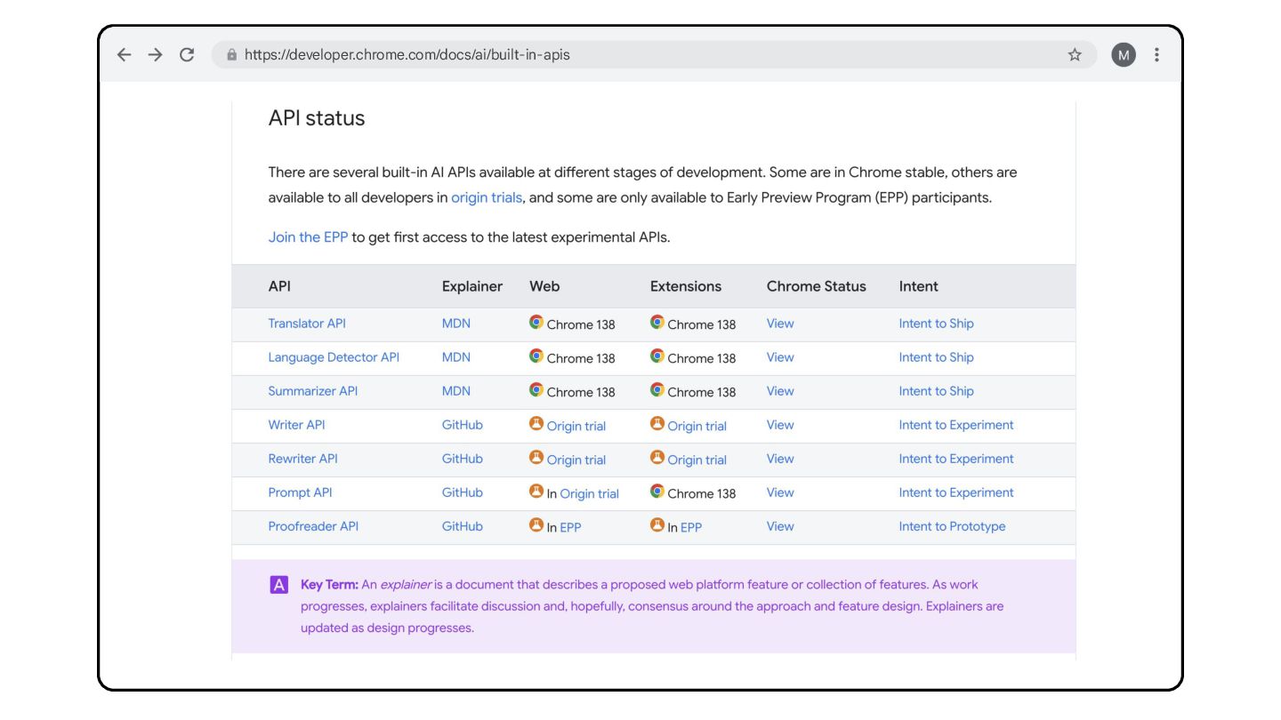This screenshot has height=720, width=1281.
Task: Open Origin trial link in Rewriter API Web column
Action: point(576,460)
